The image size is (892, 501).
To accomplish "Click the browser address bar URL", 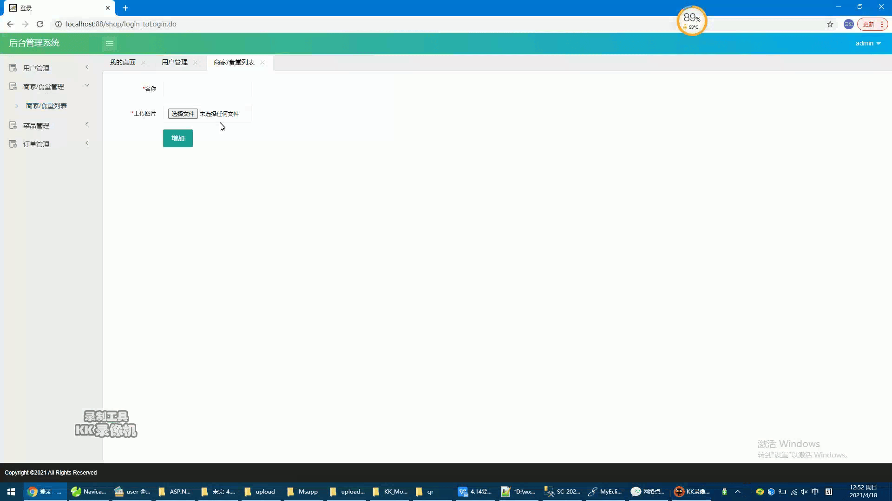I will pos(121,24).
